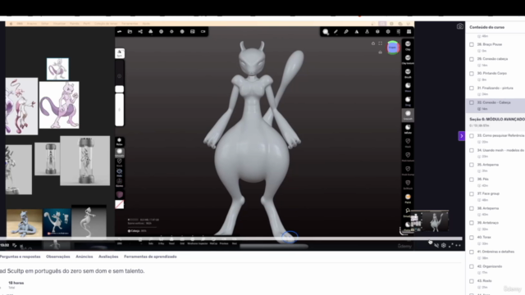Open lesson 39. Antebraço
525x295 pixels.
point(488,223)
